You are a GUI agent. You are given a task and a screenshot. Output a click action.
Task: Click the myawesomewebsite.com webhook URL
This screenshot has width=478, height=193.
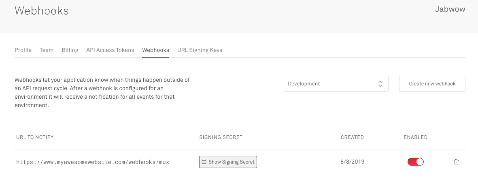point(93,162)
